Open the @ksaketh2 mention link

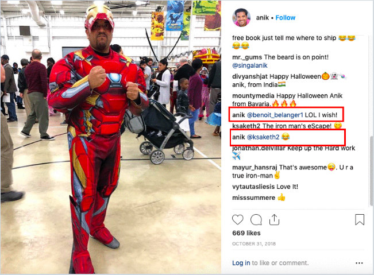click(x=263, y=137)
